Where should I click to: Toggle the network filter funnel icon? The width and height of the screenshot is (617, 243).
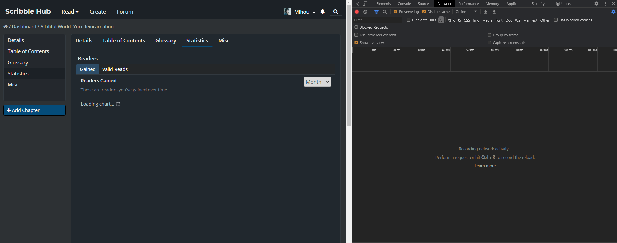(376, 12)
